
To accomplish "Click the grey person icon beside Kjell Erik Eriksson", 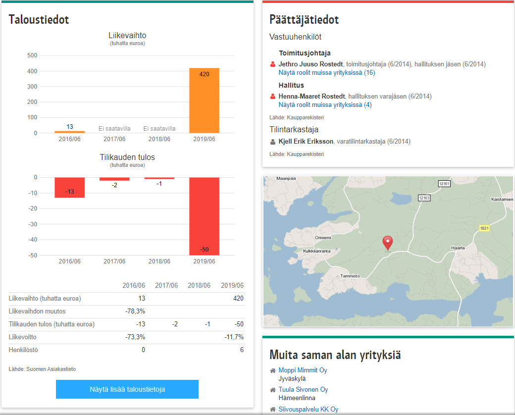I will click(x=272, y=142).
